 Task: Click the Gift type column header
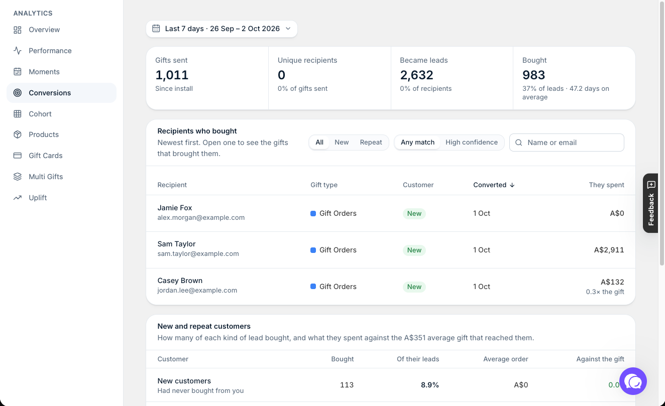pos(324,185)
